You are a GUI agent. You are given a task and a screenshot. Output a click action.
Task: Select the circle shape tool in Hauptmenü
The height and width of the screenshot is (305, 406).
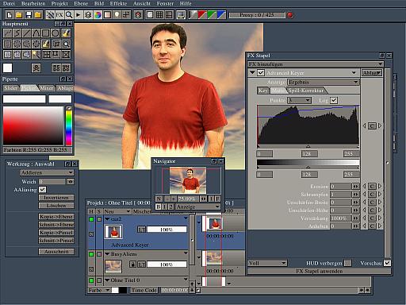pos(55,33)
